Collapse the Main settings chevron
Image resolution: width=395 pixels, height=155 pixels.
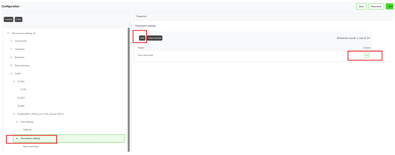point(17,122)
